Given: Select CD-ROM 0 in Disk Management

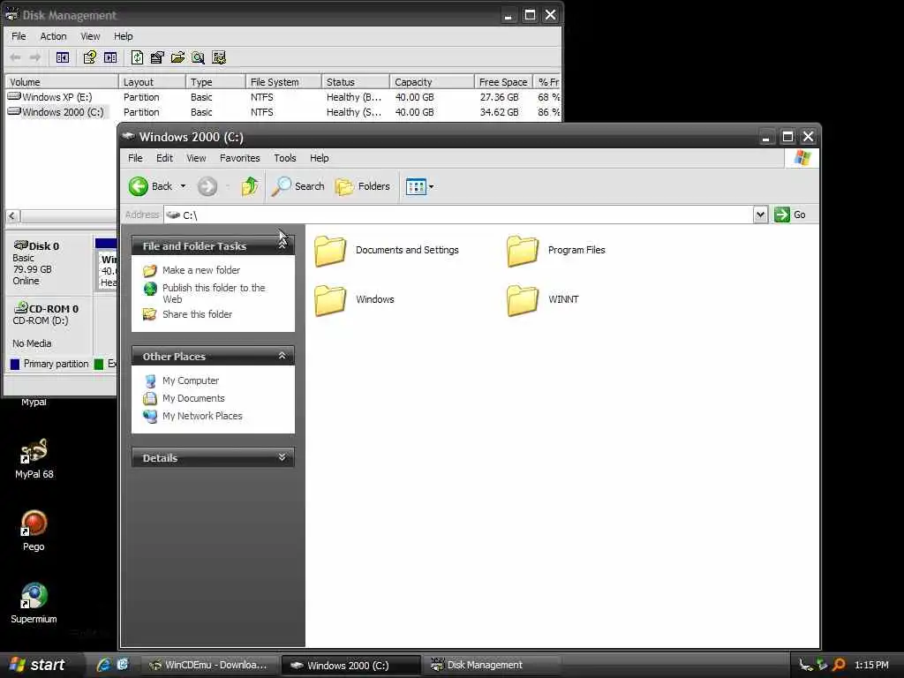Looking at the screenshot, I should tap(49, 326).
